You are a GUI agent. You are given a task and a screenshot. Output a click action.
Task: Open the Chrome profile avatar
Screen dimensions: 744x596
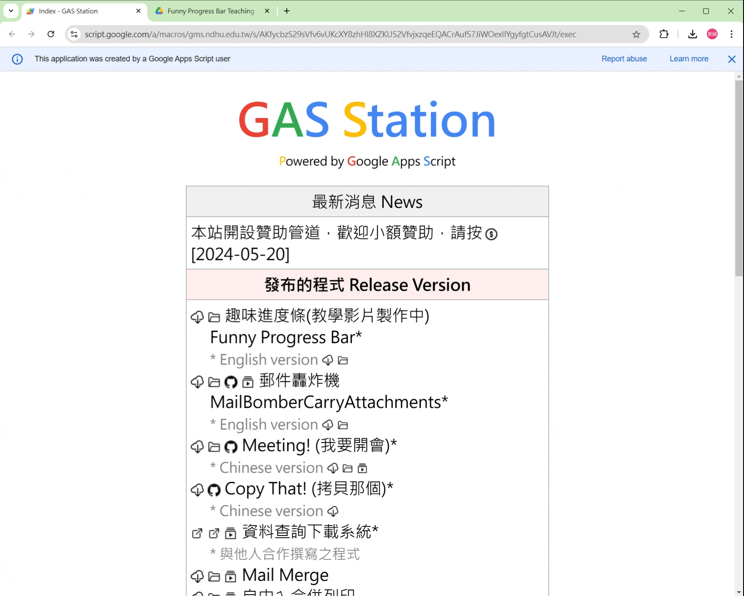tap(712, 34)
